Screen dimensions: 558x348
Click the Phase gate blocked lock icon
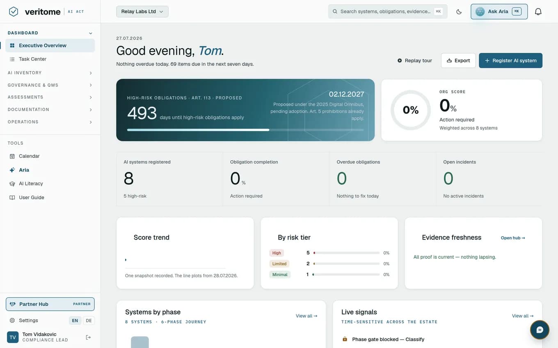click(x=345, y=339)
